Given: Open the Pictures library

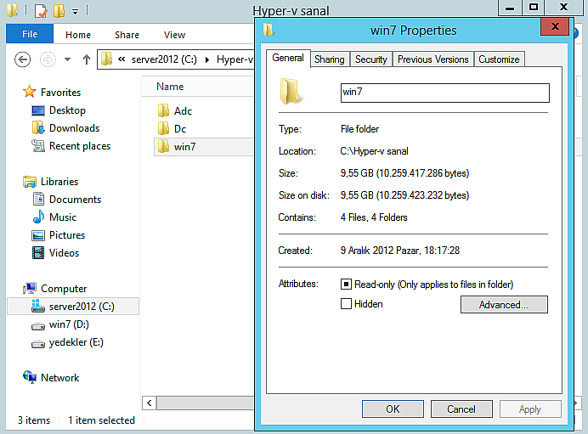Looking at the screenshot, I should point(67,235).
